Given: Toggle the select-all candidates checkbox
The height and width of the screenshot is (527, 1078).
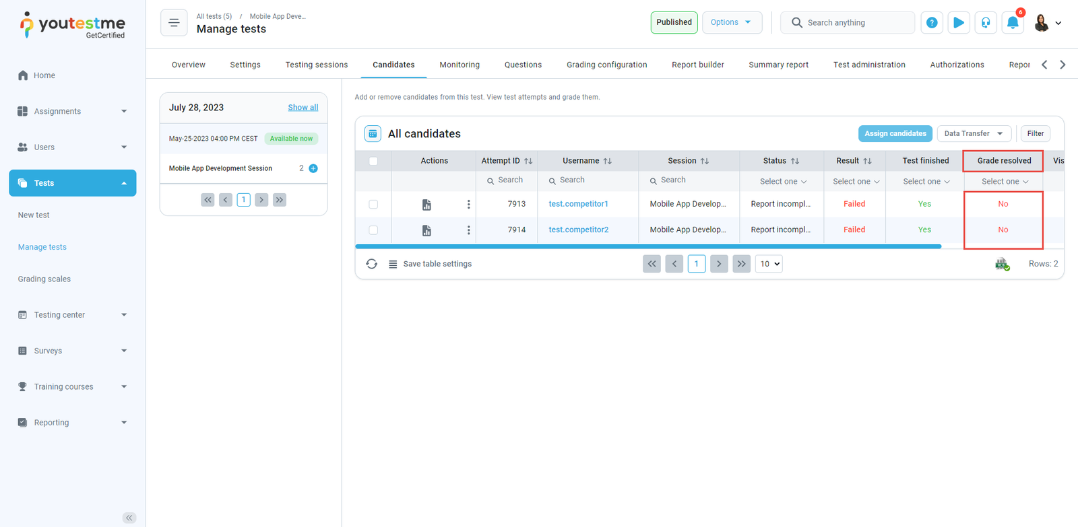Looking at the screenshot, I should 373,161.
